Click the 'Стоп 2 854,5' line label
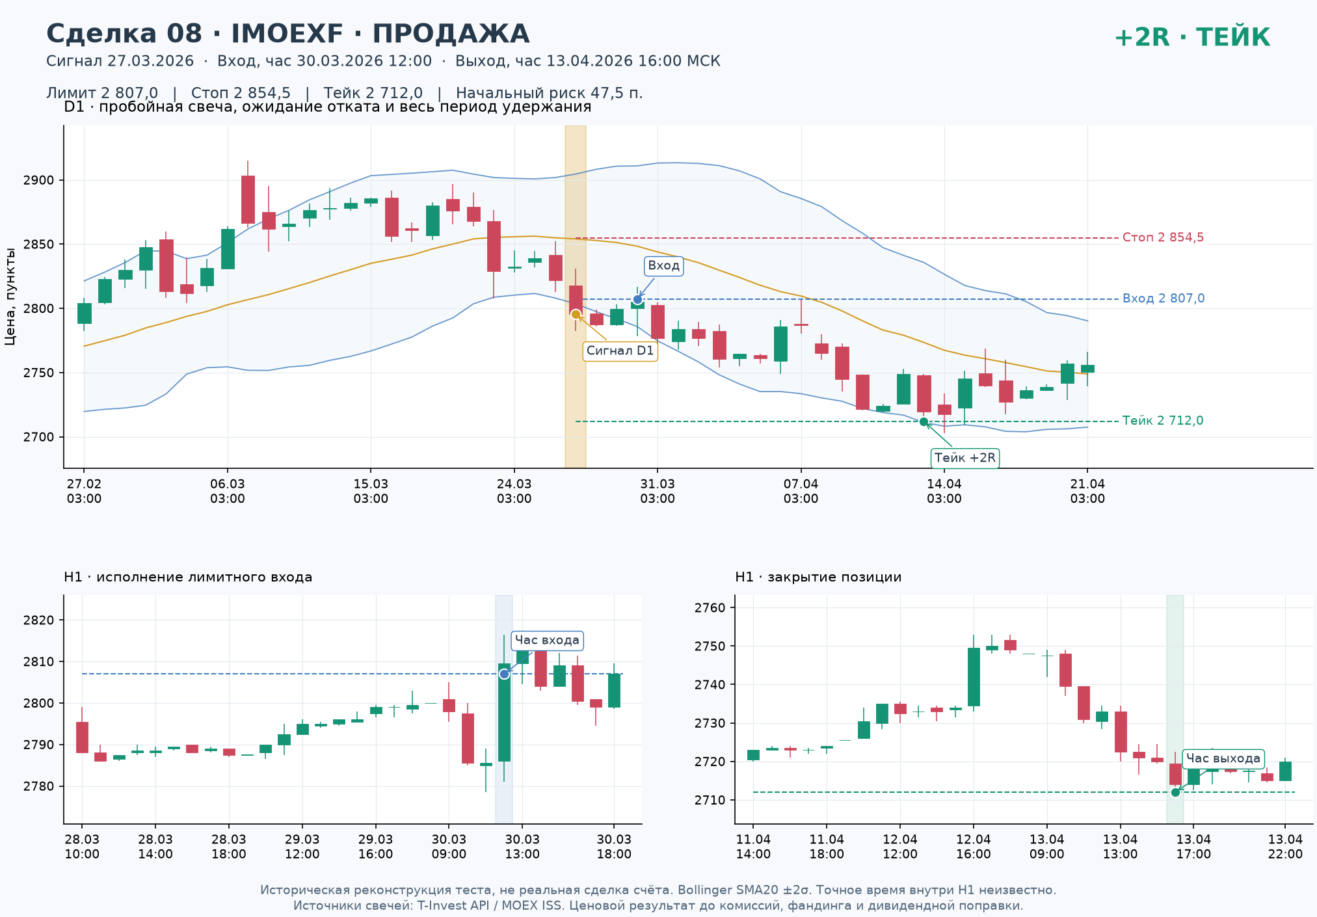The height and width of the screenshot is (917, 1317). click(x=1163, y=237)
